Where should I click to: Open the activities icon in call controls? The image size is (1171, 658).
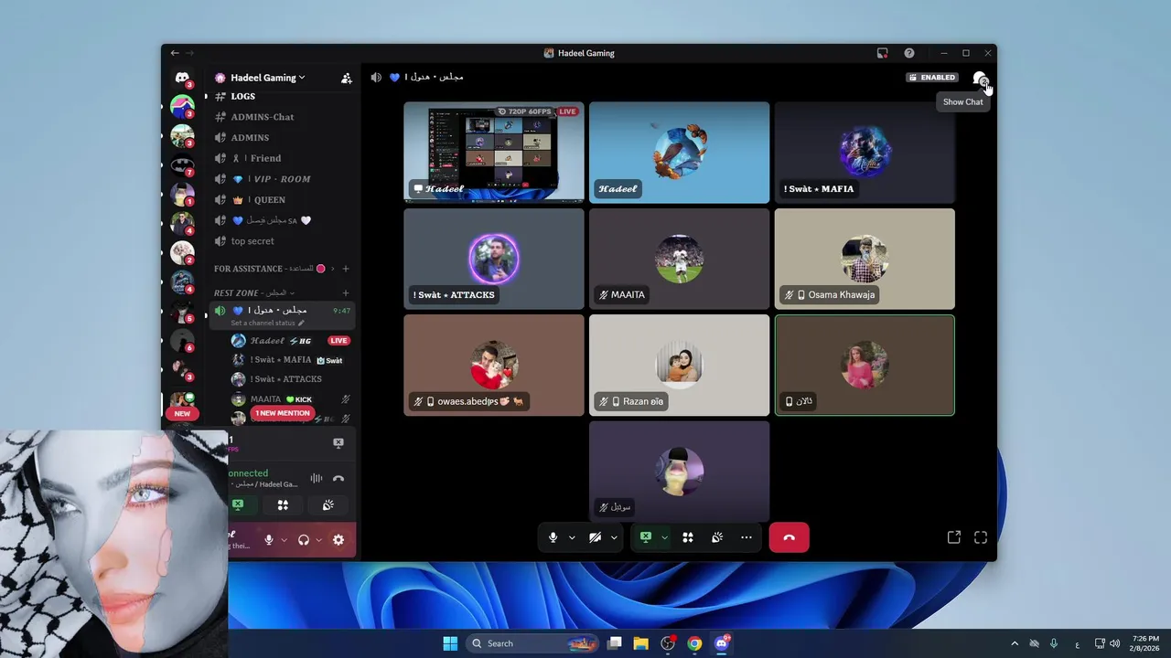(x=688, y=537)
